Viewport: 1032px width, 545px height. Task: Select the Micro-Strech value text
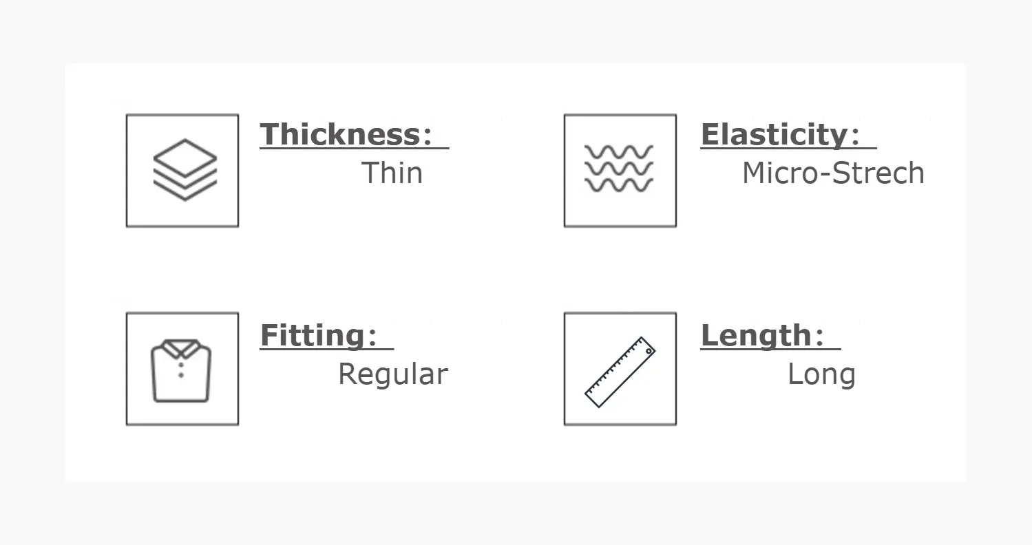pyautogui.click(x=833, y=172)
